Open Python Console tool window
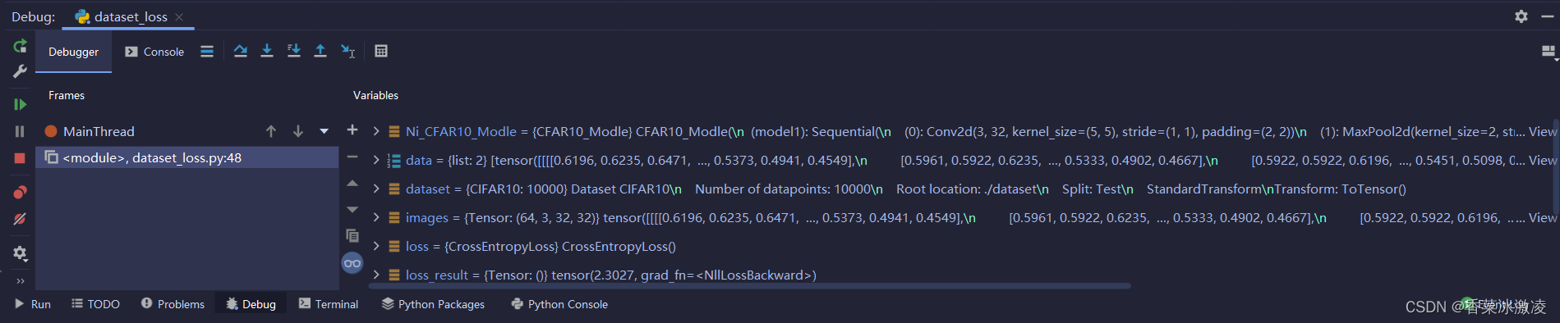This screenshot has height=323, width=1560. 559,304
